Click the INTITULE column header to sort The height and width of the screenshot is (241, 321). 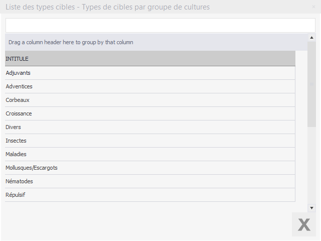[150, 59]
